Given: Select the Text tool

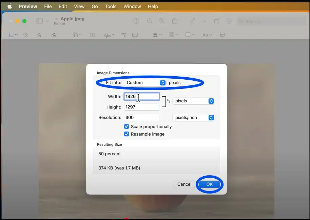Looking at the screenshot, I should coord(93,35).
